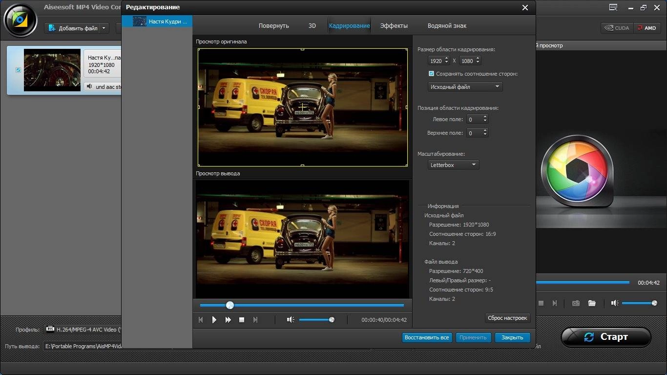Uncheck the video file checkbox in the main list
This screenshot has height=375, width=667.
click(18, 70)
